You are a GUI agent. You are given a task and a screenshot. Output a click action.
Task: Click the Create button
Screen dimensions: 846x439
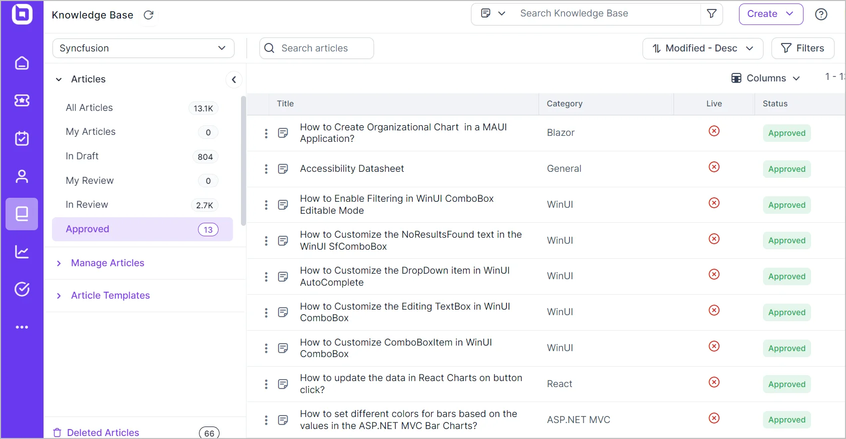click(770, 14)
